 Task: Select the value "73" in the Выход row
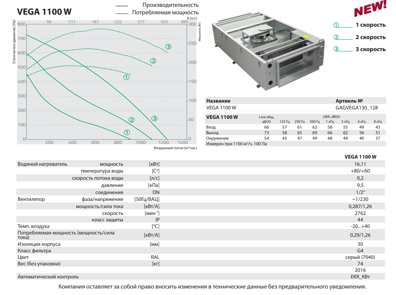(x=267, y=133)
